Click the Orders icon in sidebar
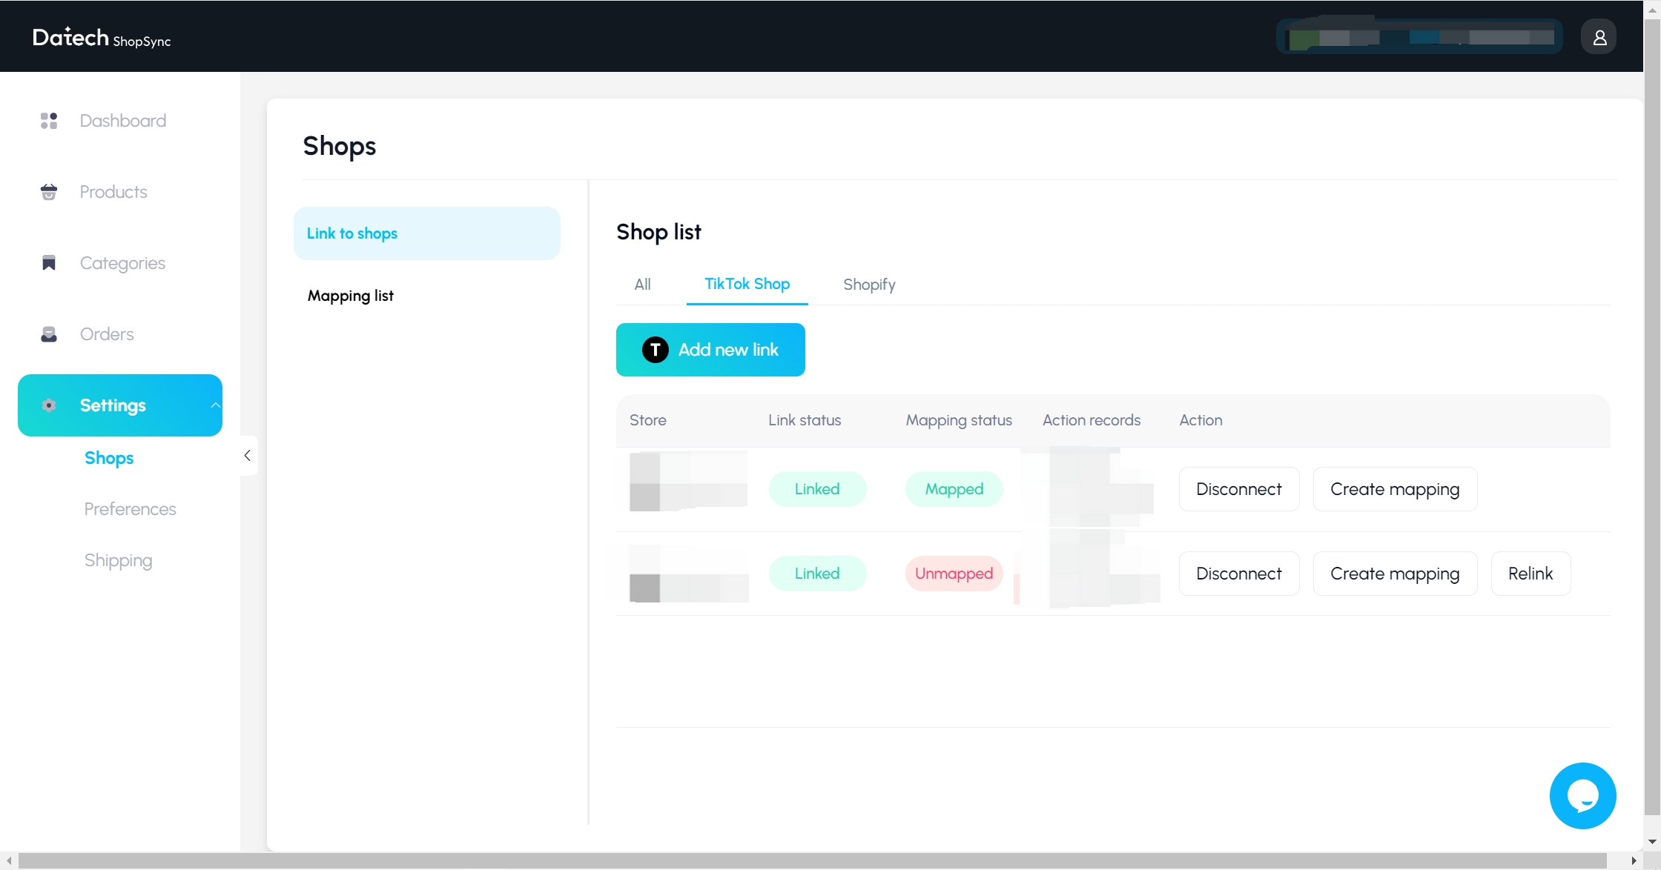 pyautogui.click(x=48, y=334)
